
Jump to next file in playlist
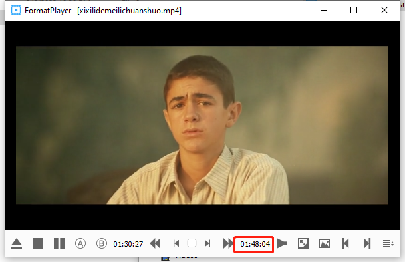tap(367, 243)
